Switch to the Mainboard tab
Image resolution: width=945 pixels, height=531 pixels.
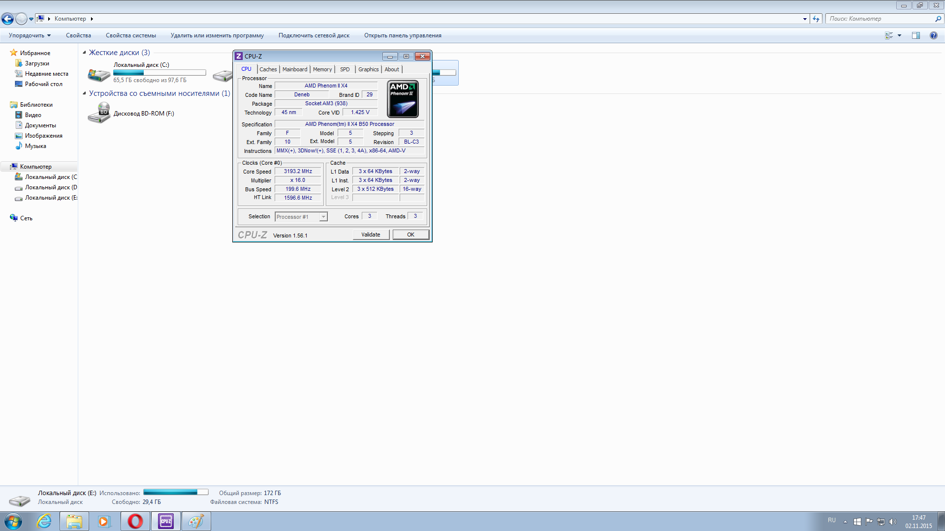point(294,69)
